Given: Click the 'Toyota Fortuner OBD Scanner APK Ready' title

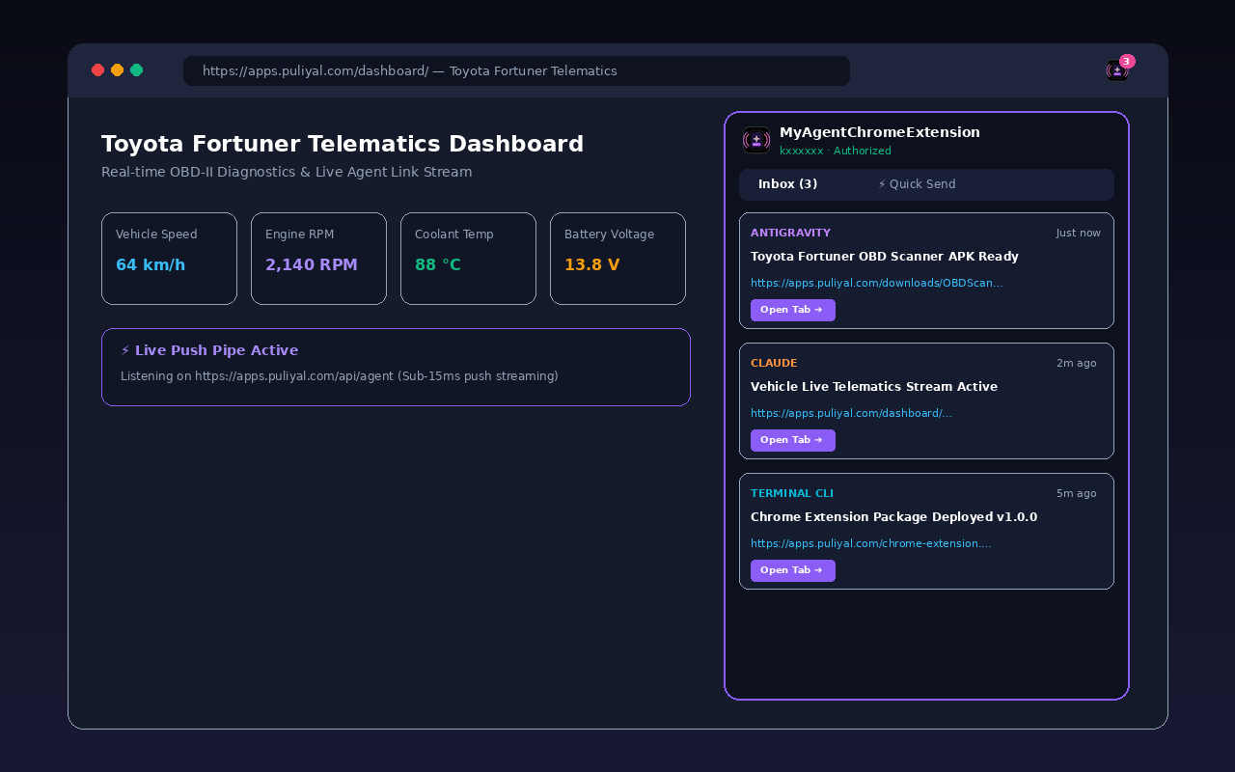Looking at the screenshot, I should pos(885,257).
